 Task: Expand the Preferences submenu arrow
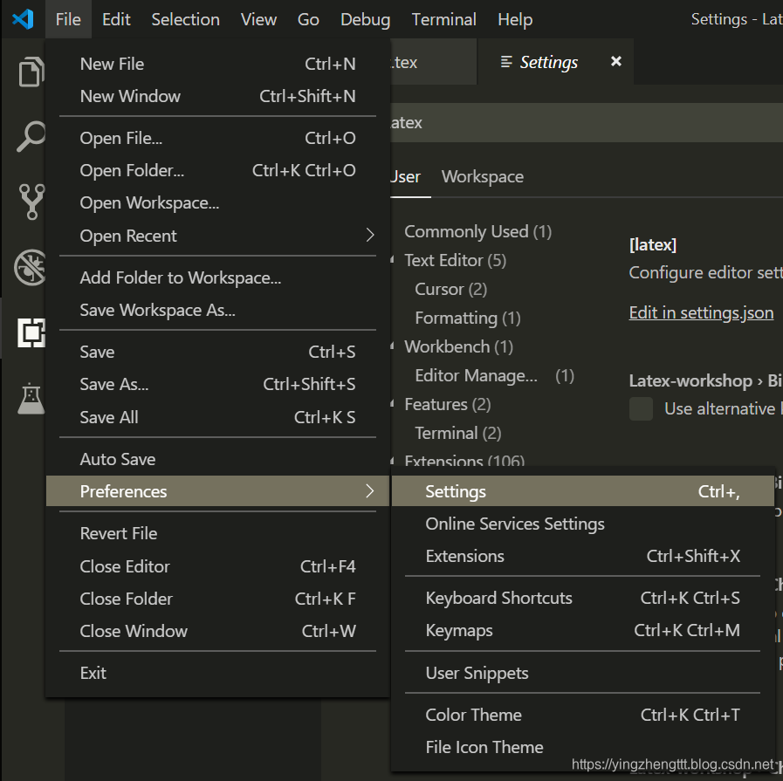pyautogui.click(x=369, y=491)
